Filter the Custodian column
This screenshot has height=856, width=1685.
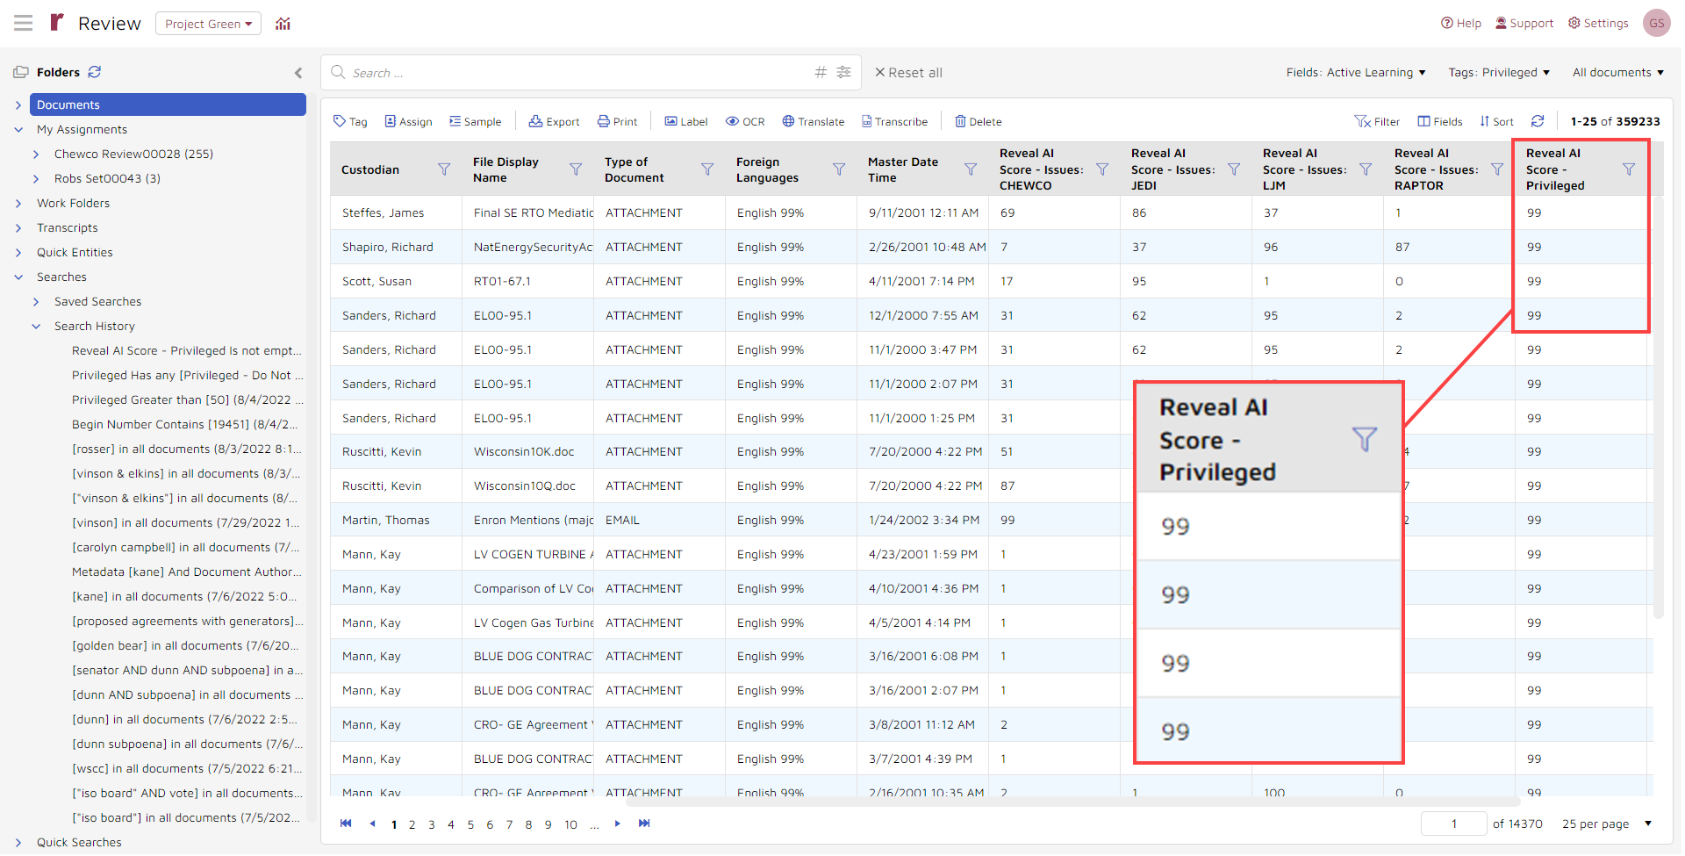click(444, 169)
